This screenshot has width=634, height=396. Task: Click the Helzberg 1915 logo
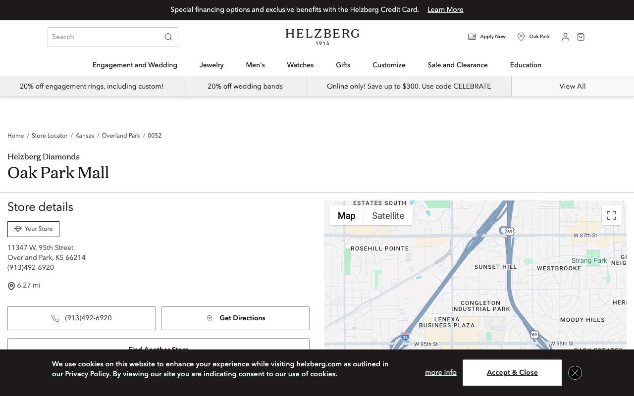point(322,37)
